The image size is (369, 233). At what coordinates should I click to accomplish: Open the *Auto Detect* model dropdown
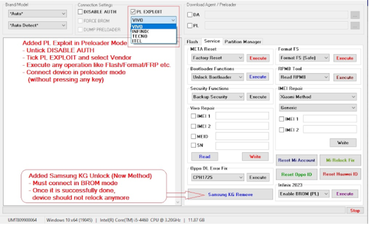pyautogui.click(x=37, y=25)
